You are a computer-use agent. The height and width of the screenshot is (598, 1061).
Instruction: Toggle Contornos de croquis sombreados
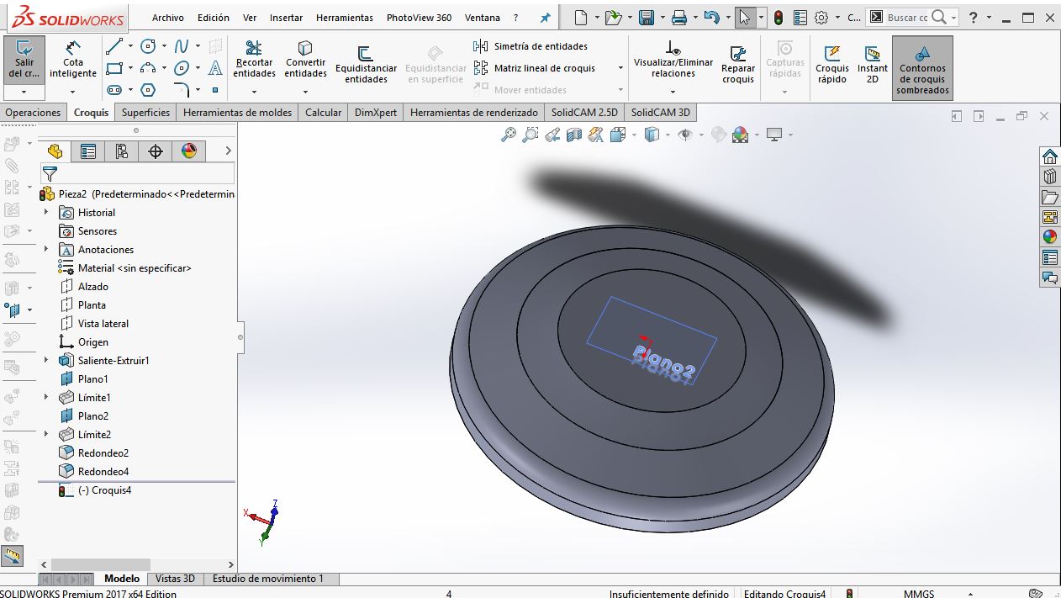[x=922, y=69]
